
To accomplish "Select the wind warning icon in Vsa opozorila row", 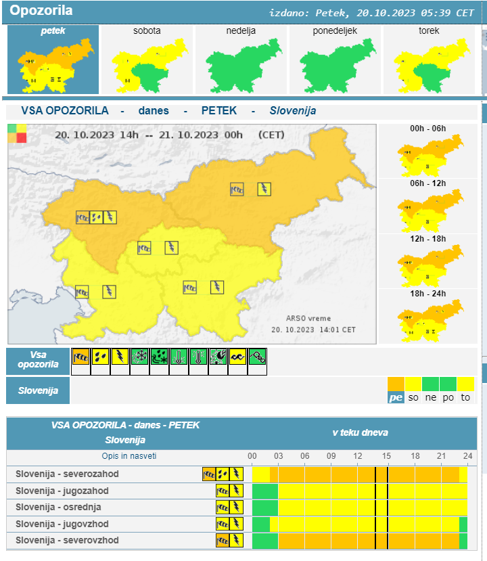I will tap(81, 357).
